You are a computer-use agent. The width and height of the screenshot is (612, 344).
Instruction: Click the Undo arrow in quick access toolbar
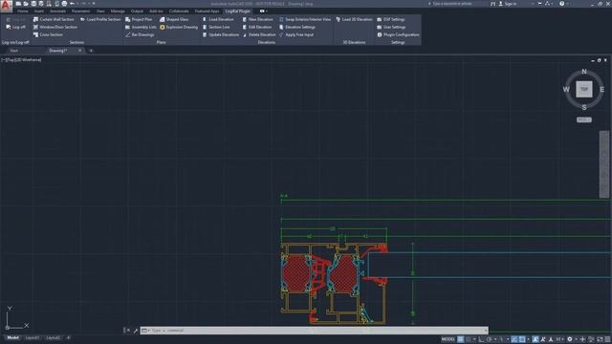point(73,4)
